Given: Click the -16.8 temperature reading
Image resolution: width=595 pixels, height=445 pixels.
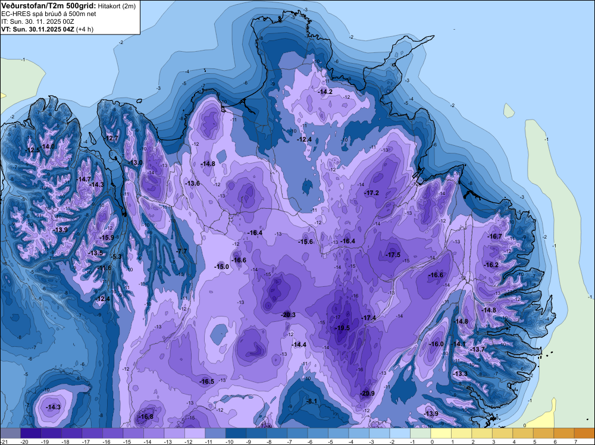Looking at the screenshot, I should click(146, 416).
